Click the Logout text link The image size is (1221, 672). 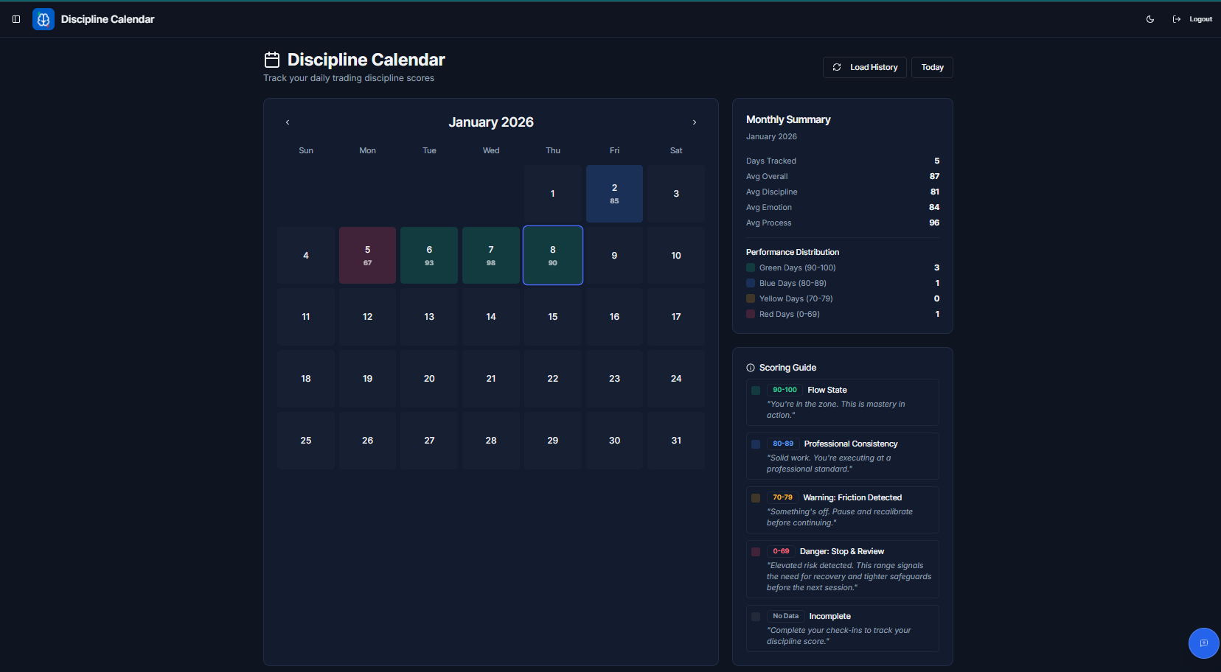pyautogui.click(x=1201, y=19)
